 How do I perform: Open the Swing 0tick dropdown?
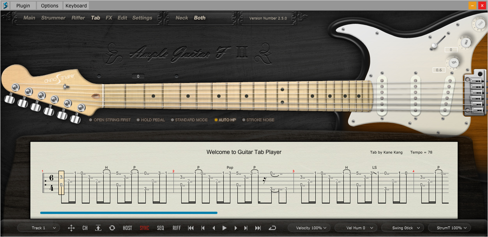(403, 228)
